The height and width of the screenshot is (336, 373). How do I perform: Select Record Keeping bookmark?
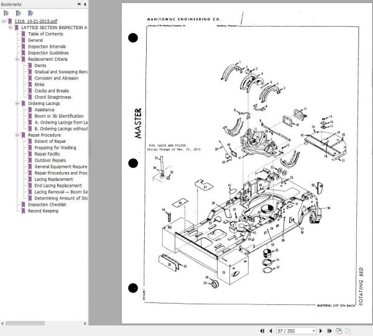point(43,211)
